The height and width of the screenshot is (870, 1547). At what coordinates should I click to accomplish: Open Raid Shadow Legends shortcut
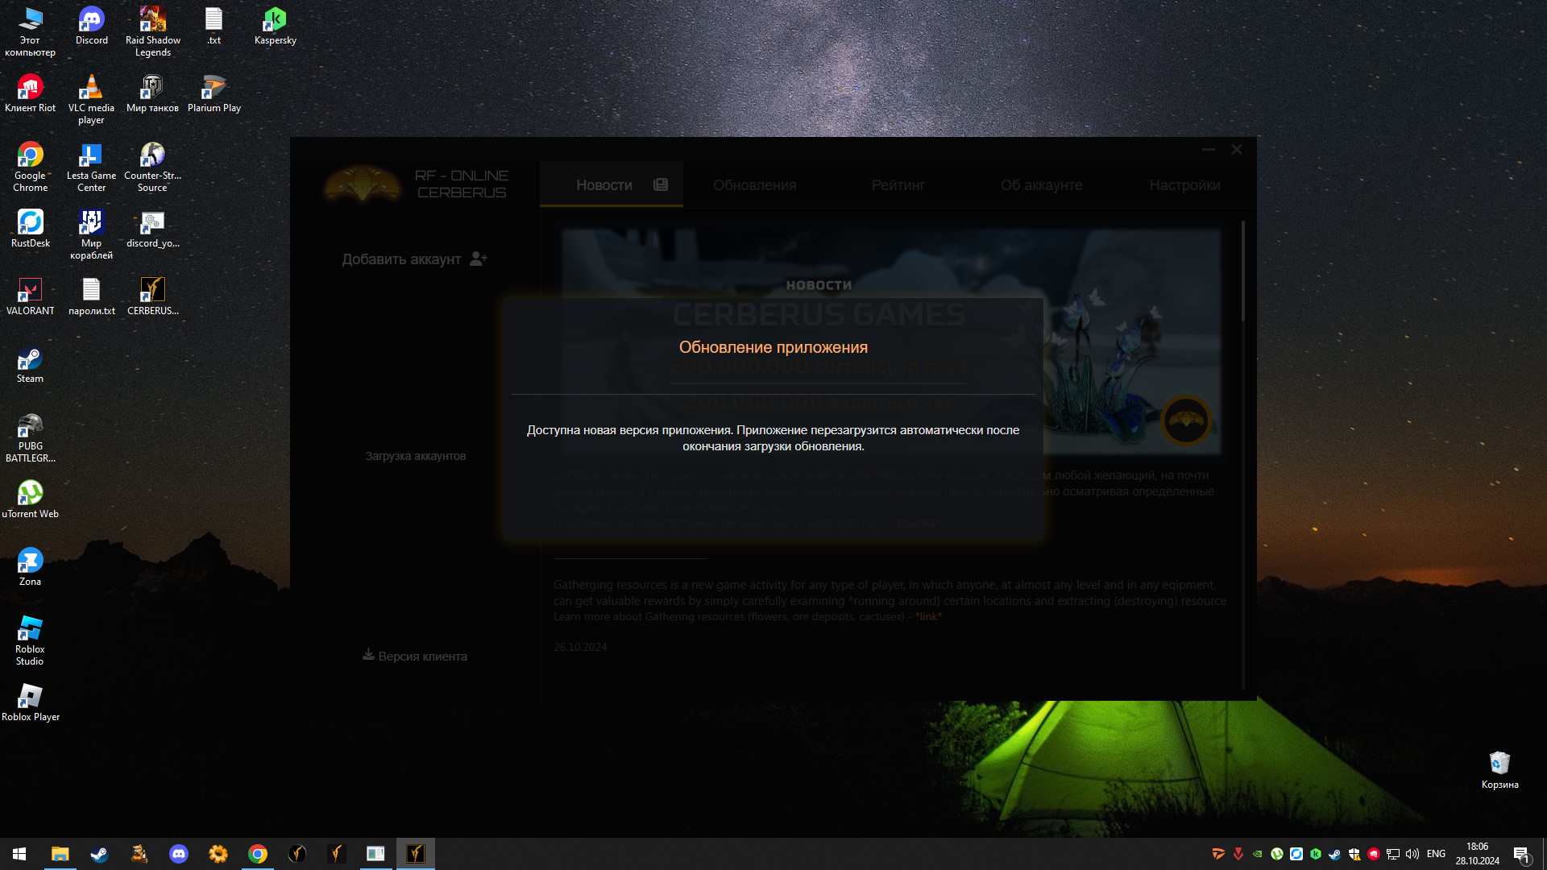[152, 32]
